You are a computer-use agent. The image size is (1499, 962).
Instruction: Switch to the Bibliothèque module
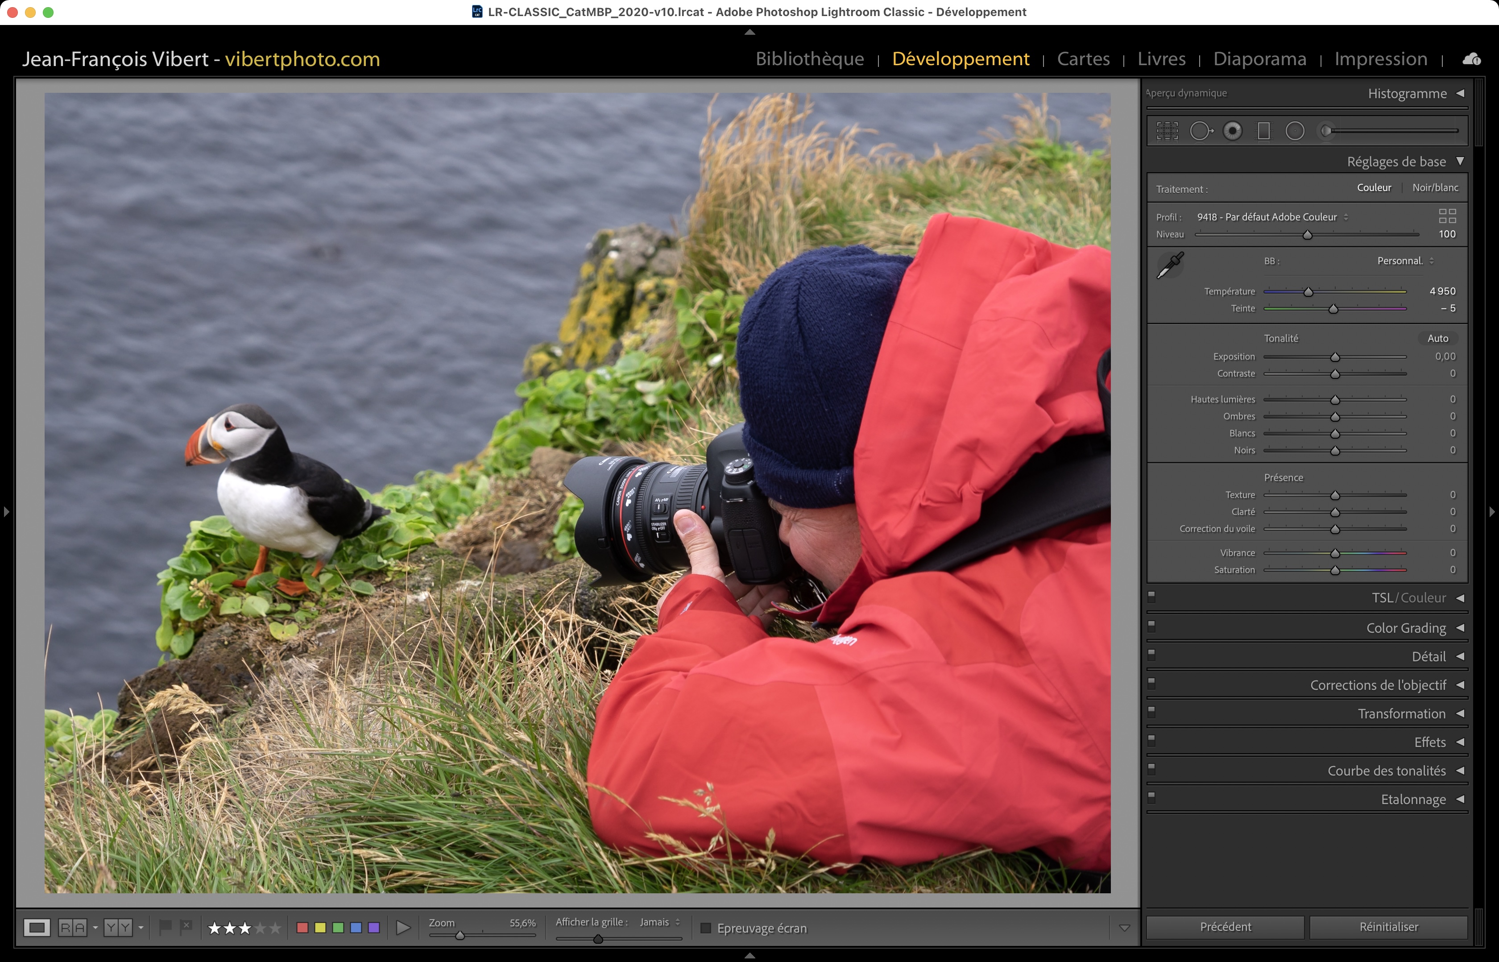pyautogui.click(x=809, y=59)
